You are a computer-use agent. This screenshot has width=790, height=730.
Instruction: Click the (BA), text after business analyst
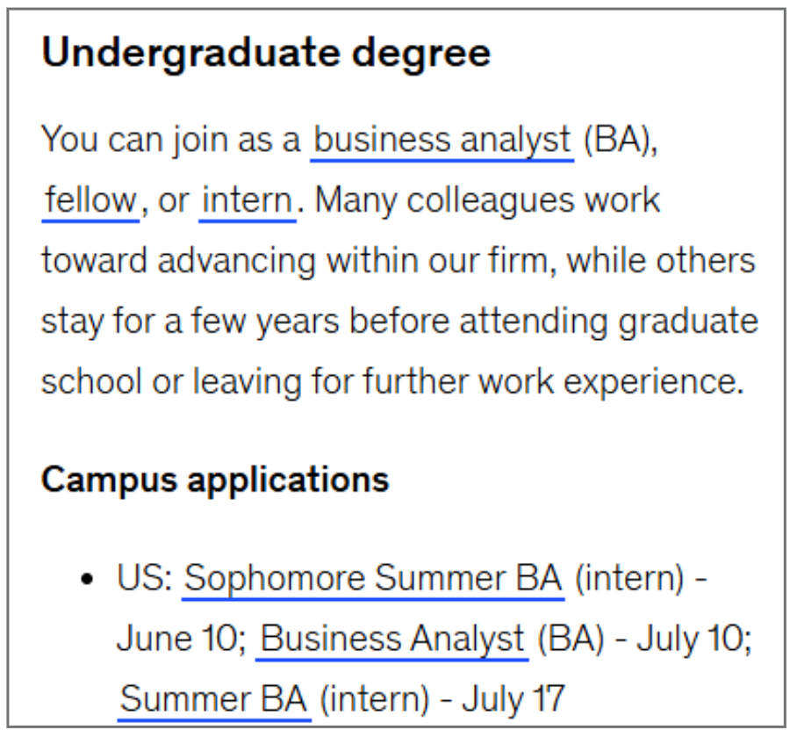click(621, 140)
